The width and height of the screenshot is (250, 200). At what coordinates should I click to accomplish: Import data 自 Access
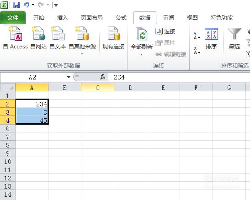15,38
